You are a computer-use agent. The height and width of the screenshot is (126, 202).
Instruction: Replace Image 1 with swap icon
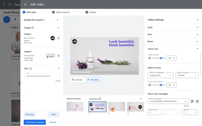pyautogui.click(x=58, y=38)
